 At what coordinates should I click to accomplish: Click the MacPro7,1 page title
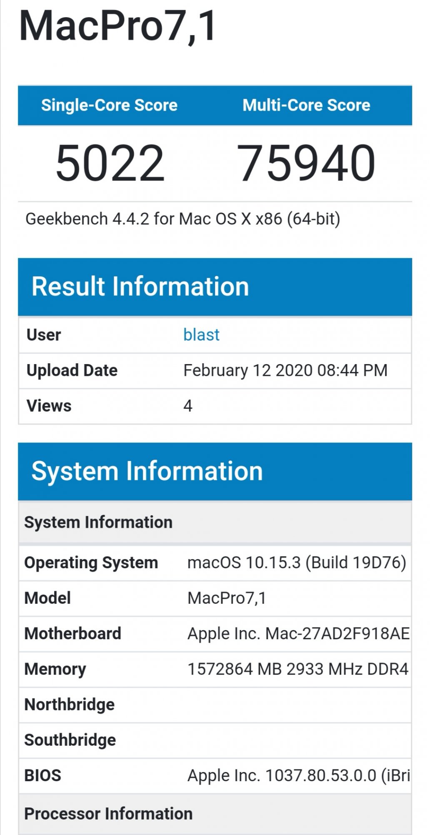click(x=118, y=26)
